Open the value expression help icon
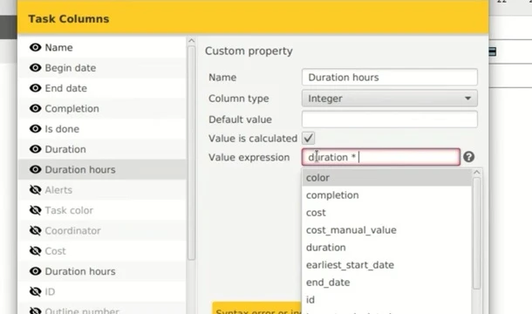532x314 pixels. click(x=469, y=157)
